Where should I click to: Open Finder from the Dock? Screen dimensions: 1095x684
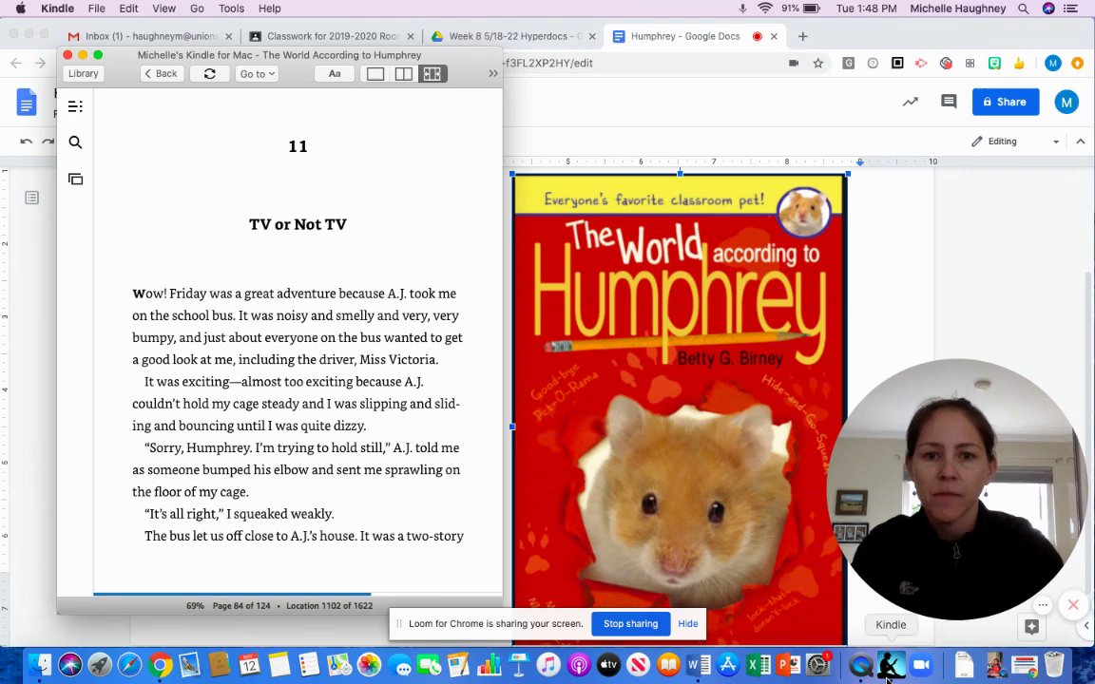(x=41, y=664)
